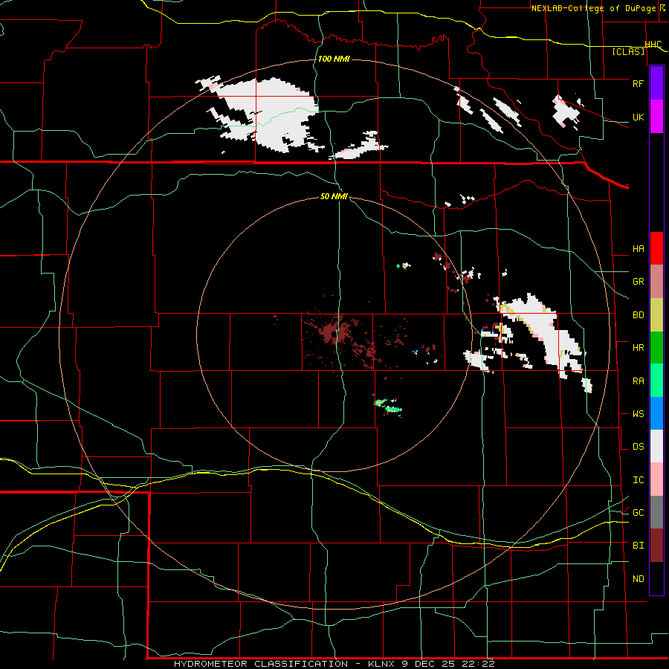Click the "50 NMI" range ring label
The image size is (669, 669).
click(x=334, y=196)
